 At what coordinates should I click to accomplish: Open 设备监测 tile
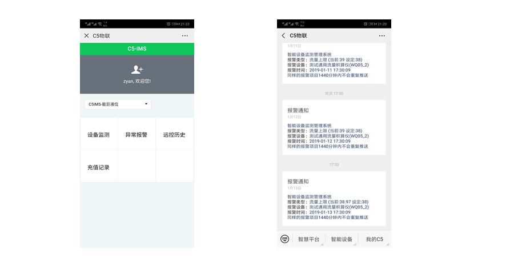coord(99,134)
